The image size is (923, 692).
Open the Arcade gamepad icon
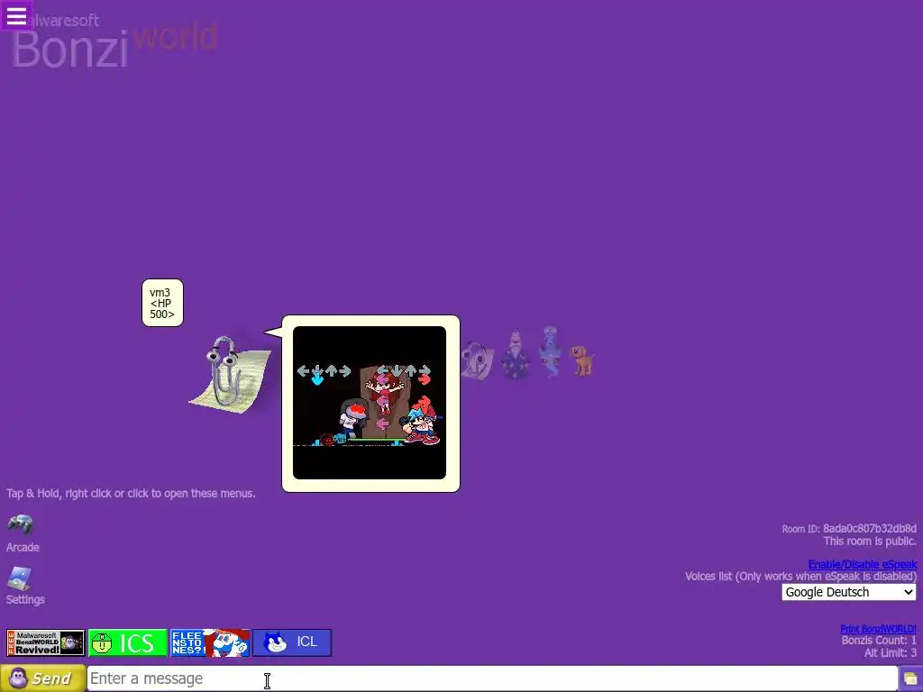[22, 524]
